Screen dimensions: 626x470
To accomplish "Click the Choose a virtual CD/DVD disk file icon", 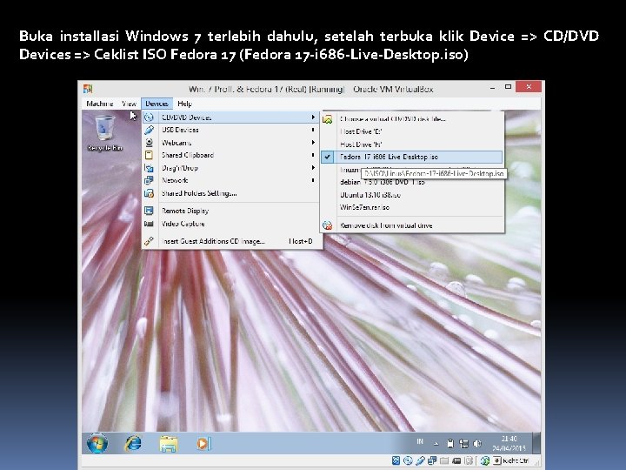I will coord(328,119).
